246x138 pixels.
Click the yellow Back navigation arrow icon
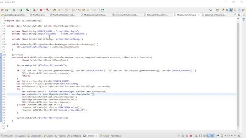88,10
